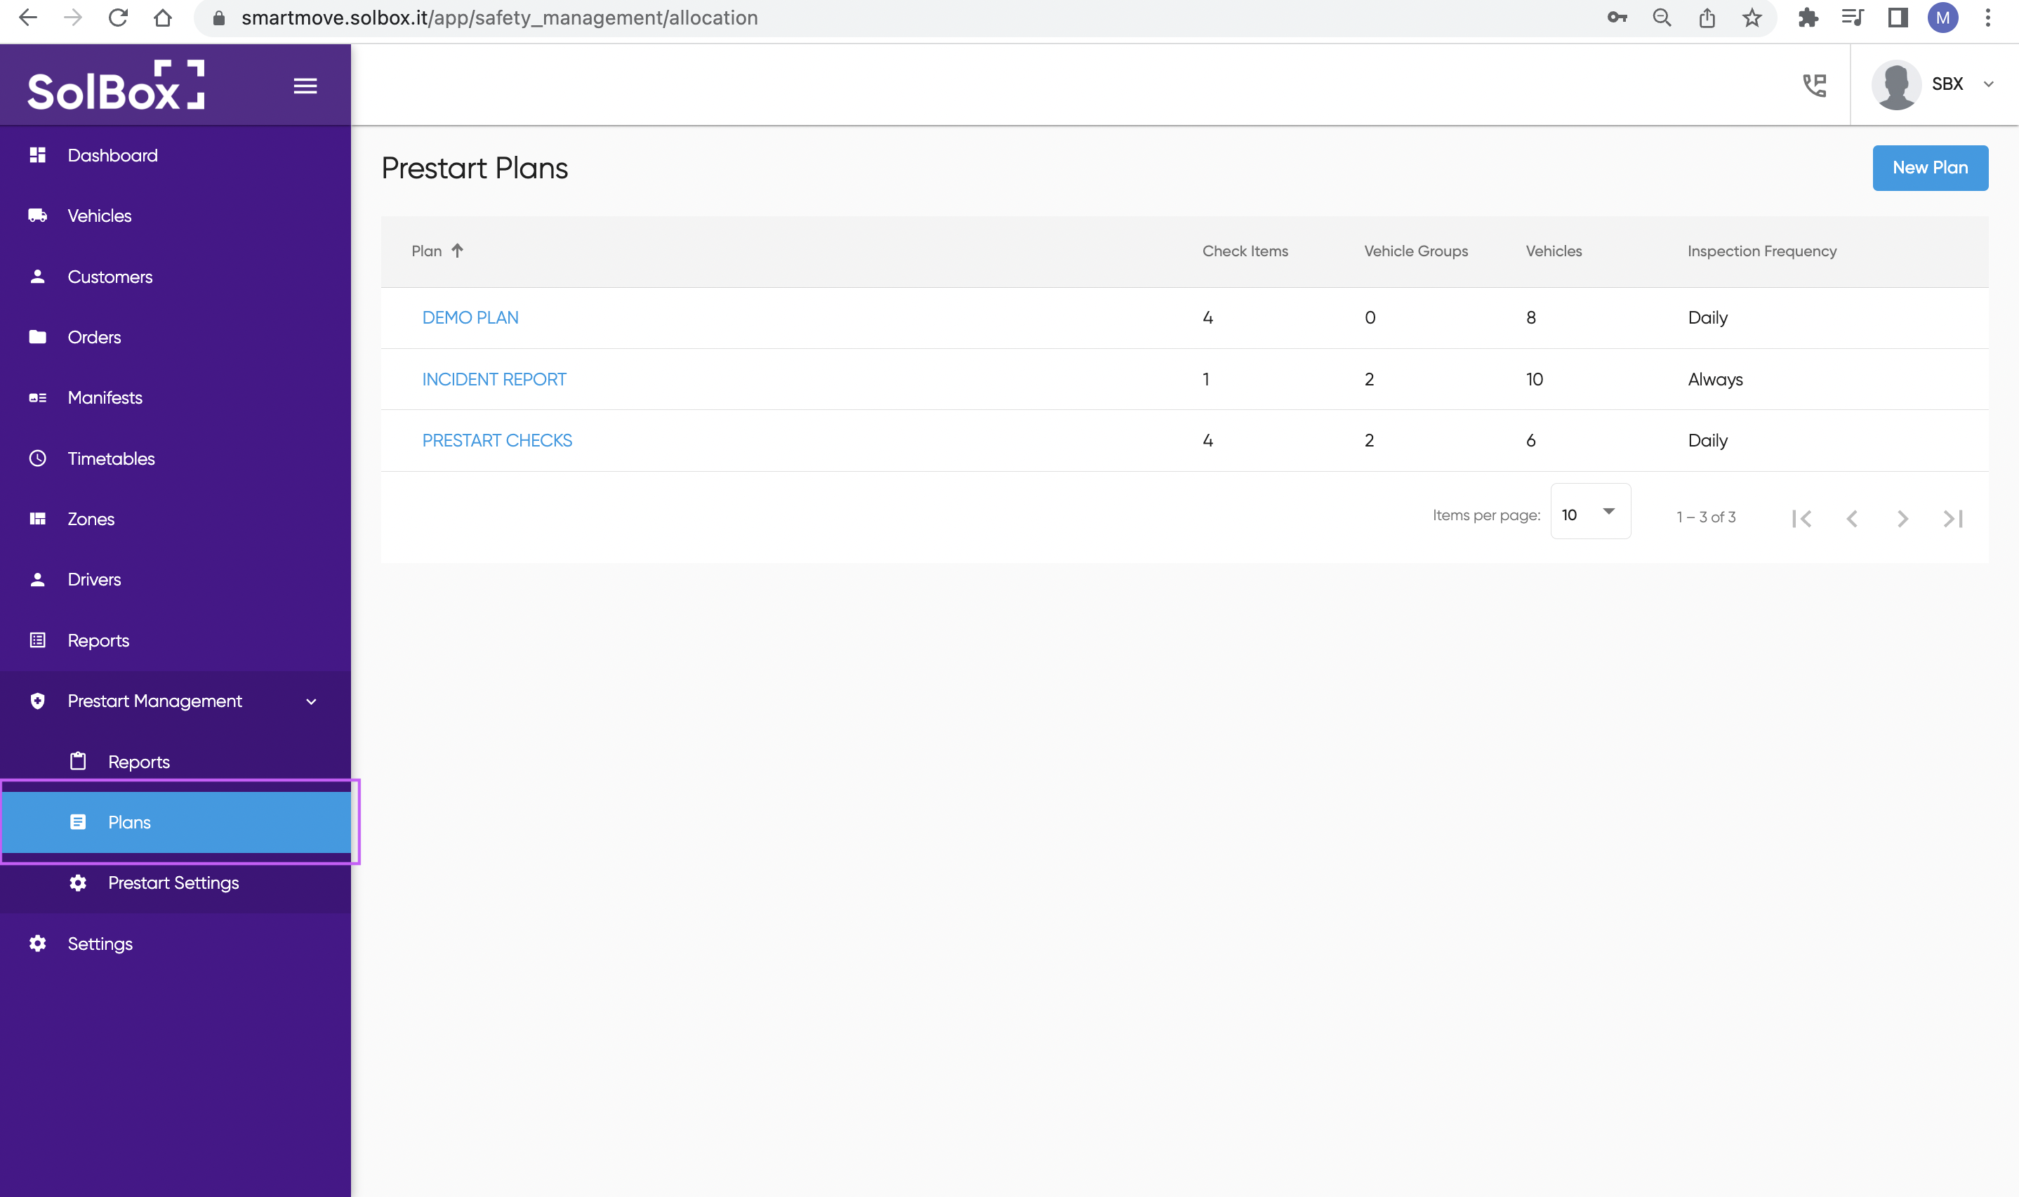Screen dimensions: 2019x1197
Task: Click the Inspection Frequency column header
Action: tap(1762, 251)
